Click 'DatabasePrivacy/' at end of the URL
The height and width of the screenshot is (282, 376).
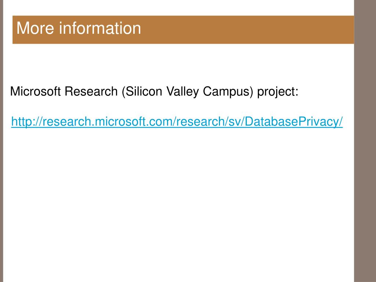[294, 122]
